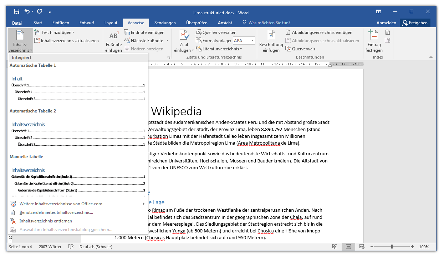444x256 pixels.
Task: Click the right indent marker on the ruler
Action: click(x=330, y=65)
